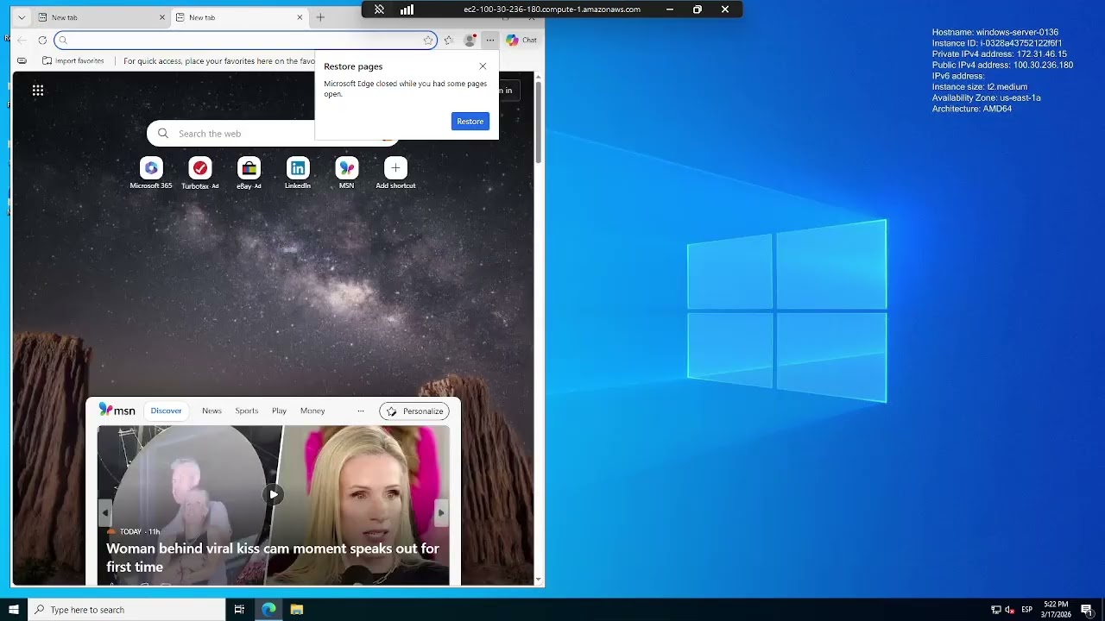Open the notification center icon
This screenshot has width=1105, height=621.
click(x=1087, y=610)
